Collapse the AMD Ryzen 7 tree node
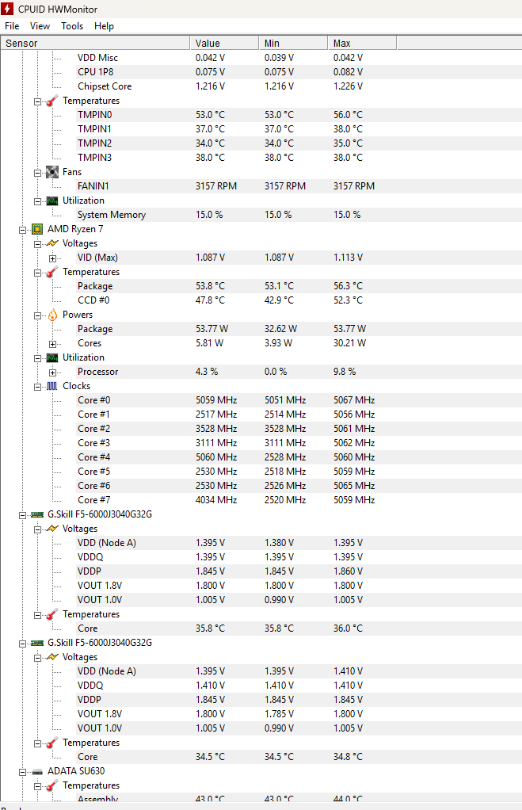This screenshot has width=522, height=810. click(x=22, y=229)
